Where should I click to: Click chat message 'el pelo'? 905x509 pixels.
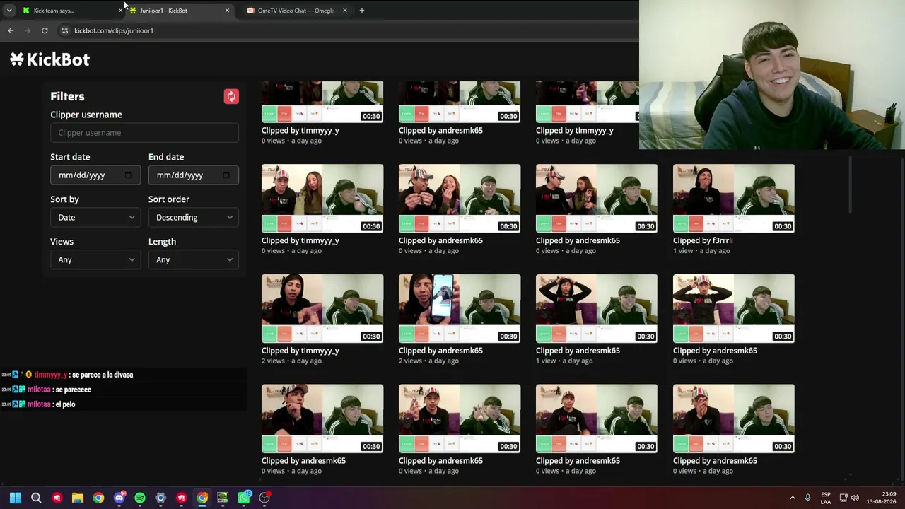pyautogui.click(x=65, y=404)
